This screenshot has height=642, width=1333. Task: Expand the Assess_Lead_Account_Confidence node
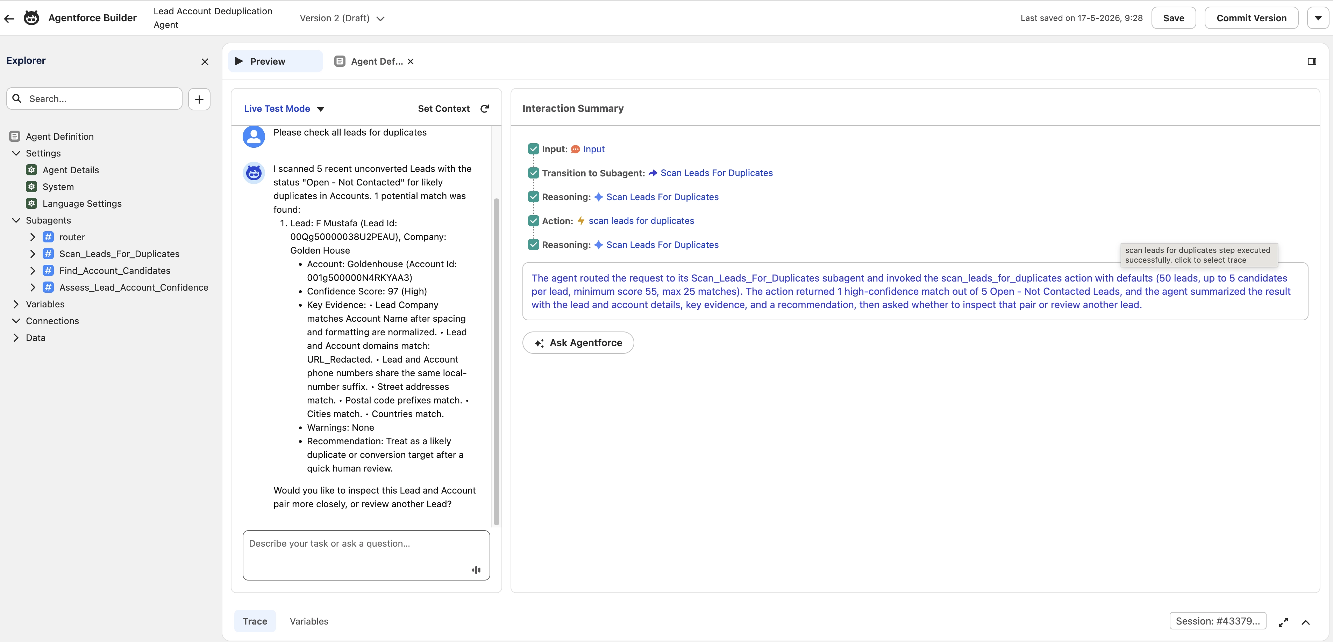pos(33,287)
